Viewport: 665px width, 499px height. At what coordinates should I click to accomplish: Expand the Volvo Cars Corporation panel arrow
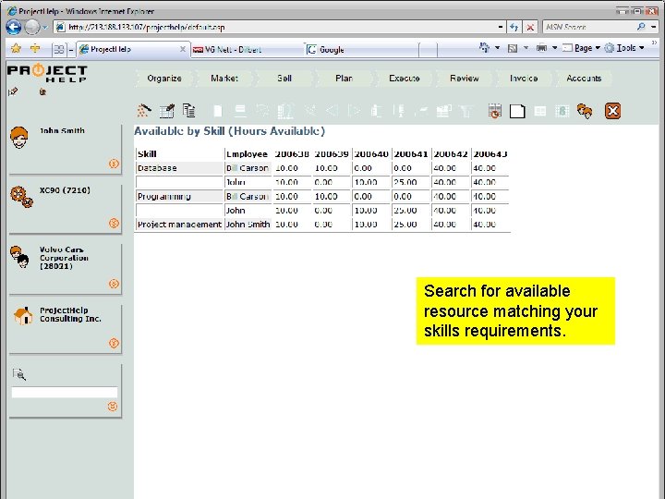114,284
